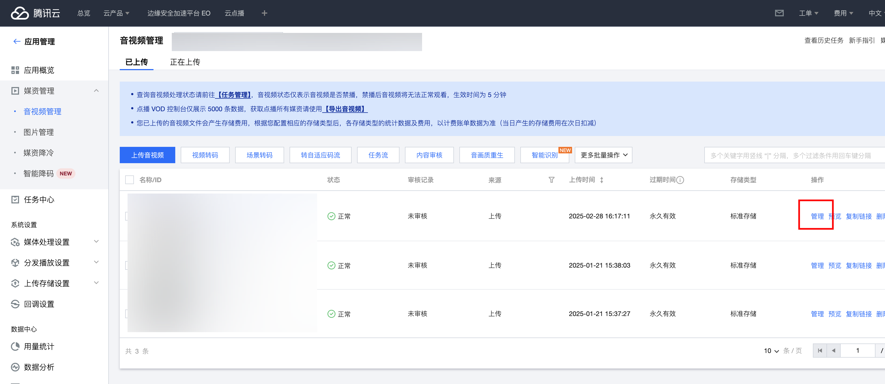Go to first page pagination icon

pyautogui.click(x=820, y=350)
